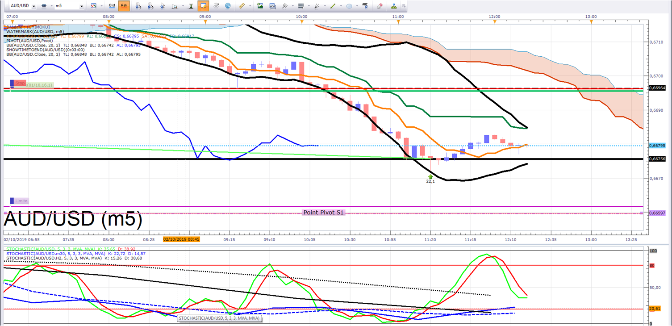Click the PIVOT(AUD/USD,Pivot) indicator label

point(29,41)
